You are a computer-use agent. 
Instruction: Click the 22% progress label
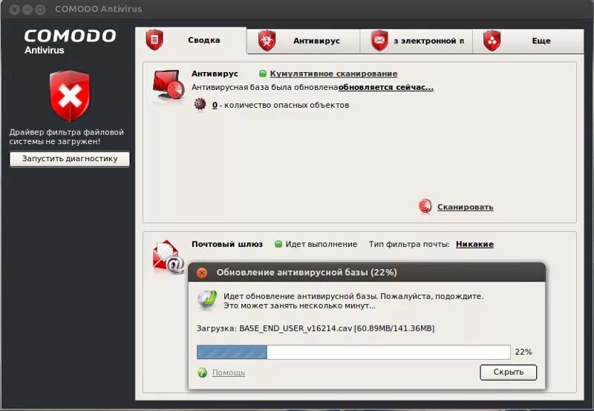tap(523, 352)
